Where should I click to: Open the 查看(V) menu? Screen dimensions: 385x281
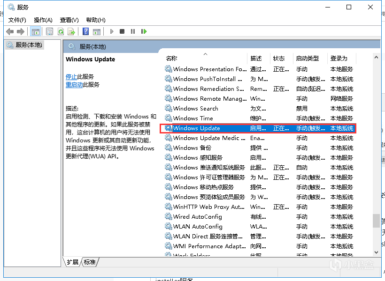pos(69,20)
